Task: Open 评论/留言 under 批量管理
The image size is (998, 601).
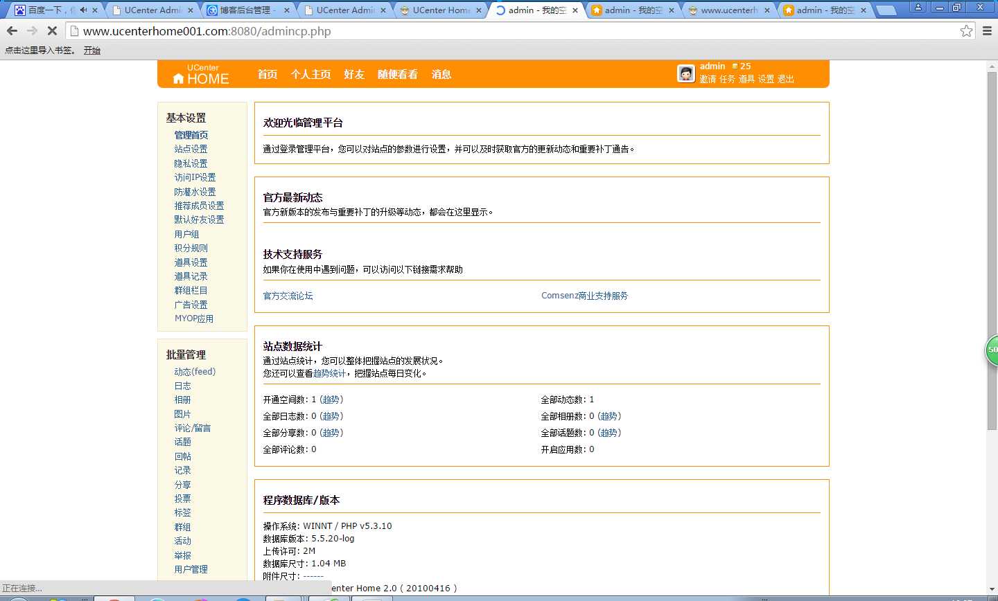Action: [193, 428]
